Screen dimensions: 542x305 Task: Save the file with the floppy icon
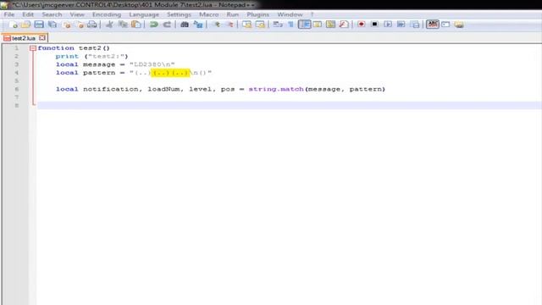[39, 25]
